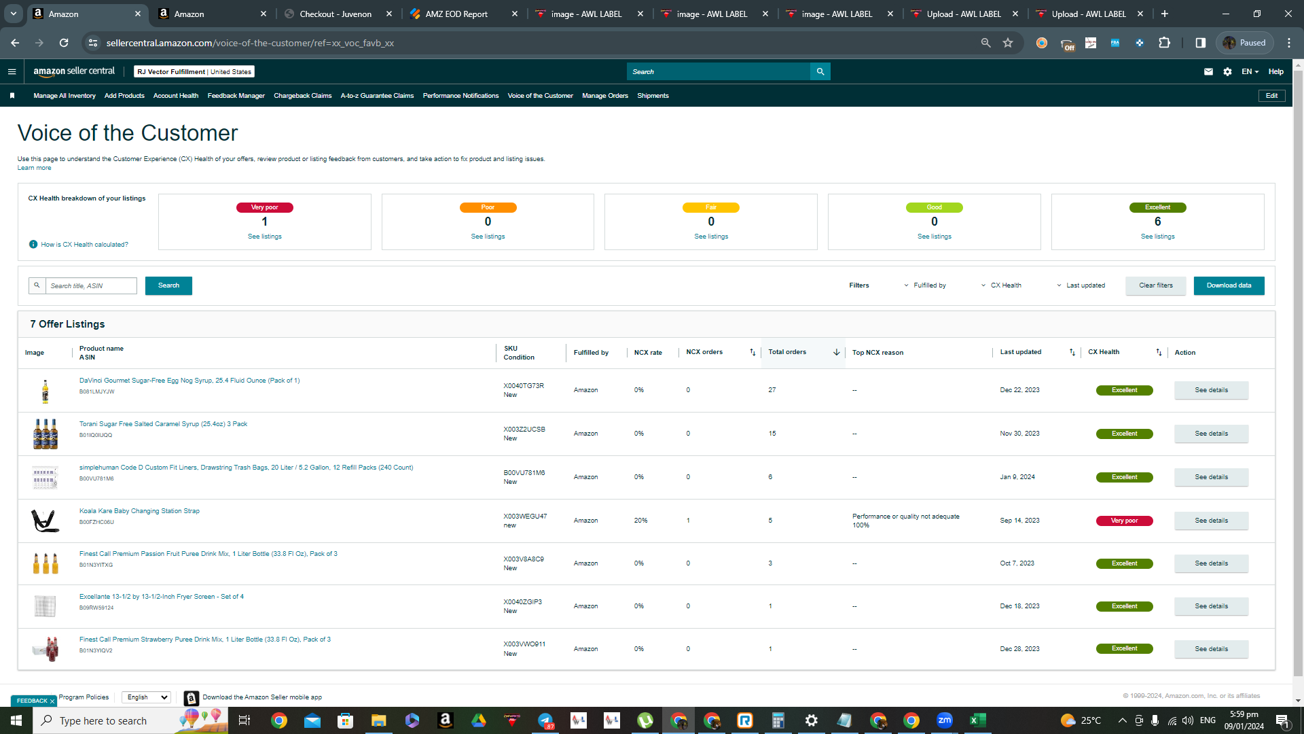
Task: Go to Performance Notifications
Action: (x=460, y=96)
